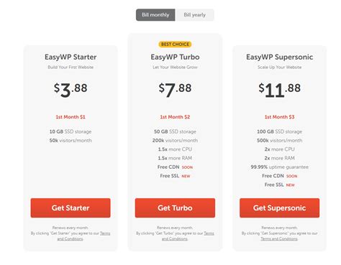This screenshot has height=265, width=341.
Task: Click the $7.88 Turbo price
Action: tap(175, 90)
